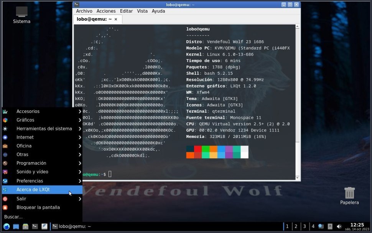372x233 pixels.
Task: Click the purple color block in neofetch
Action: point(229,149)
